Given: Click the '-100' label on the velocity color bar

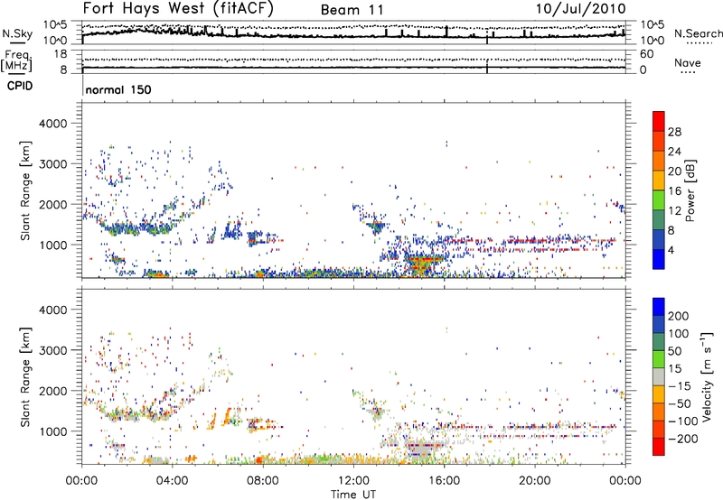Looking at the screenshot, I should [x=683, y=421].
